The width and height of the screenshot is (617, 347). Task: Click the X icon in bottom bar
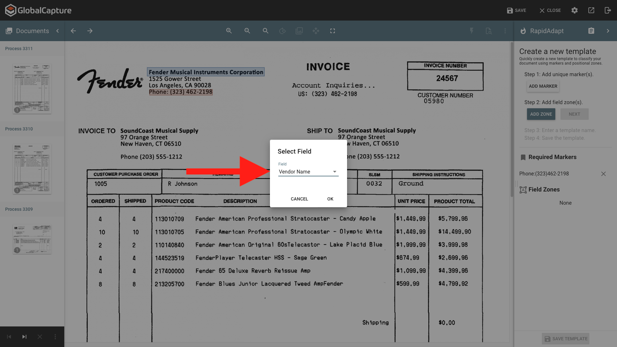click(x=40, y=337)
